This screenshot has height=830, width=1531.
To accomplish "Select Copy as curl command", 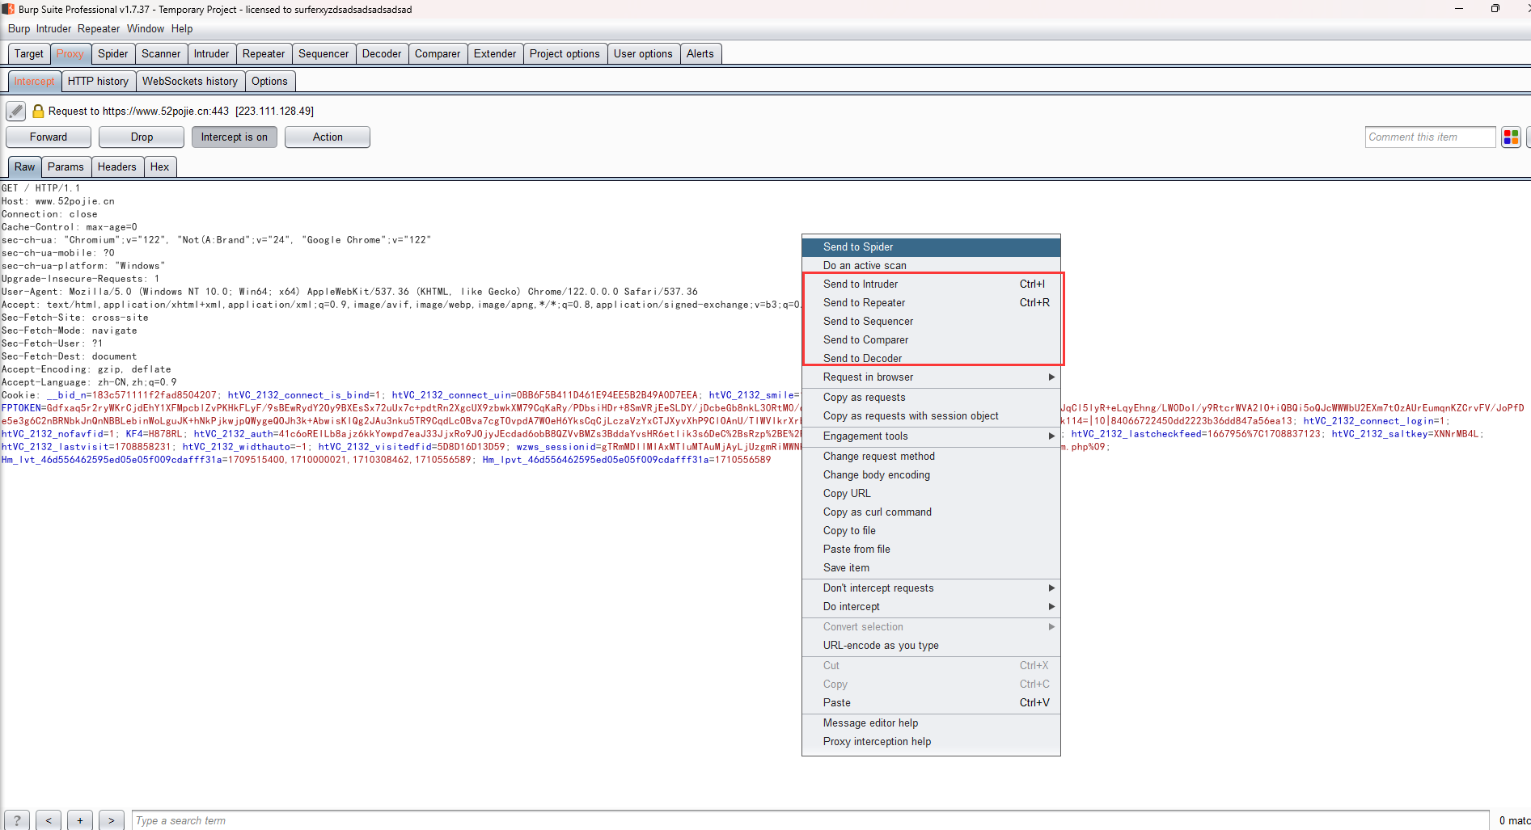I will [931, 512].
